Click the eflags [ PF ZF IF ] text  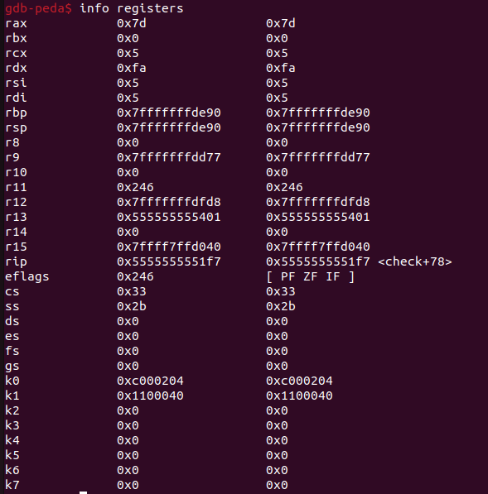point(311,277)
